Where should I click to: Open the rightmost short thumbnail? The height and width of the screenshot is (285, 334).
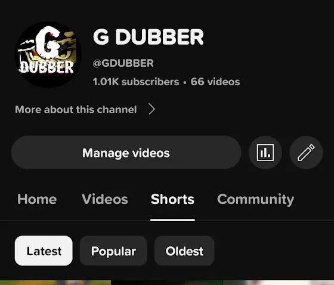[x=279, y=283]
